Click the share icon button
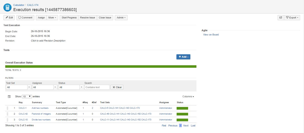 [x=281, y=17]
